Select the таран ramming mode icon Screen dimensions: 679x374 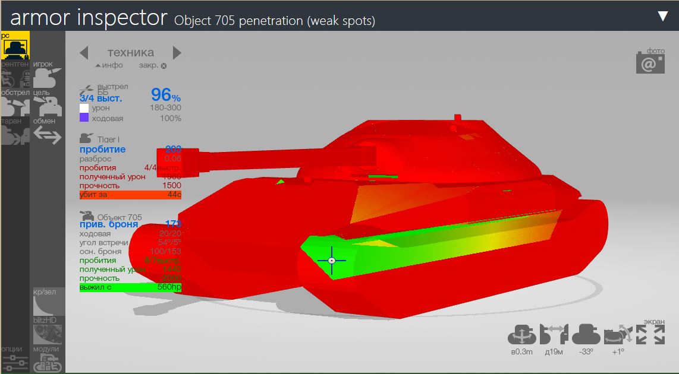[15, 135]
